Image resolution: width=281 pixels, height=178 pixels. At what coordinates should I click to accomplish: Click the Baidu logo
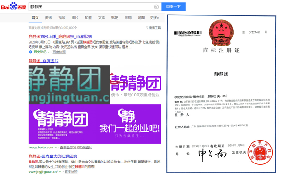coord(14,6)
